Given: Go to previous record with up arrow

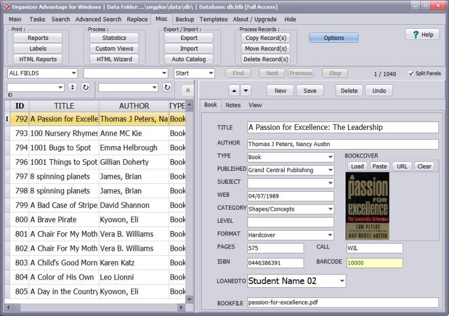Looking at the screenshot, I should 234,91.
